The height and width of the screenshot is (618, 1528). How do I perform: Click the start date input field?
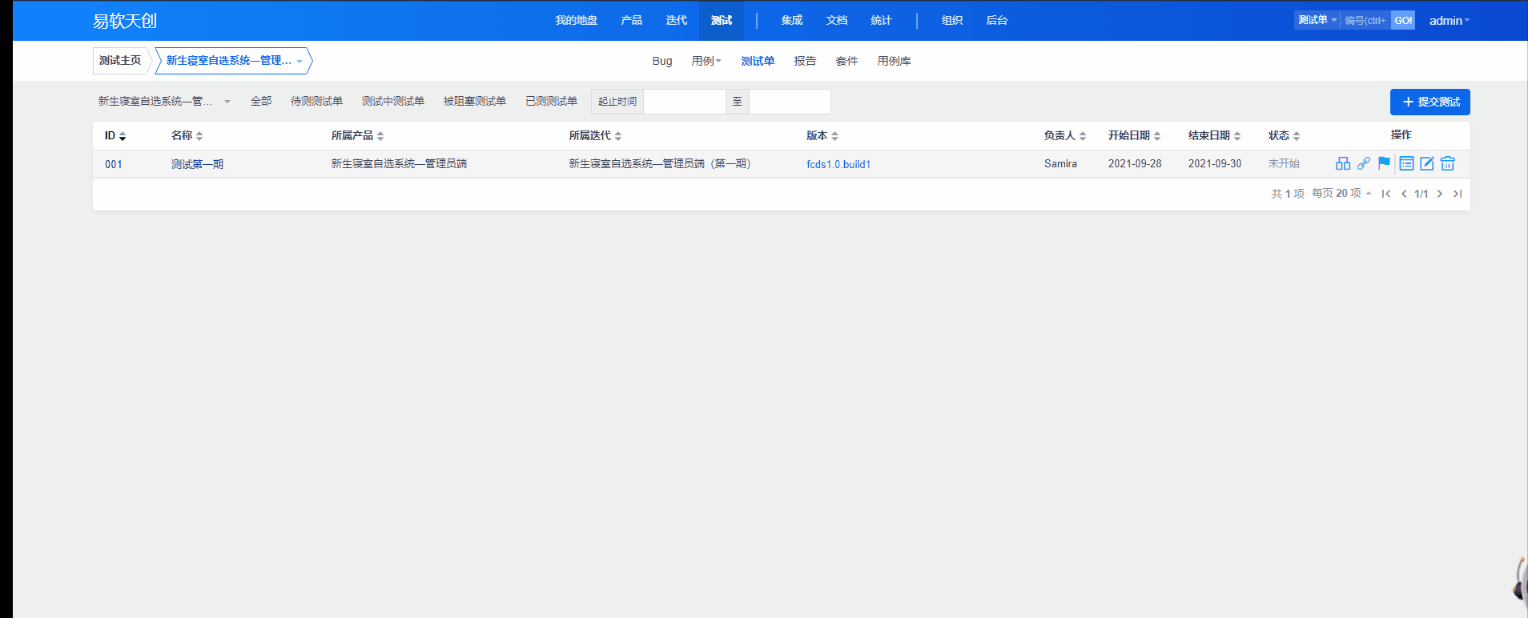coord(685,102)
